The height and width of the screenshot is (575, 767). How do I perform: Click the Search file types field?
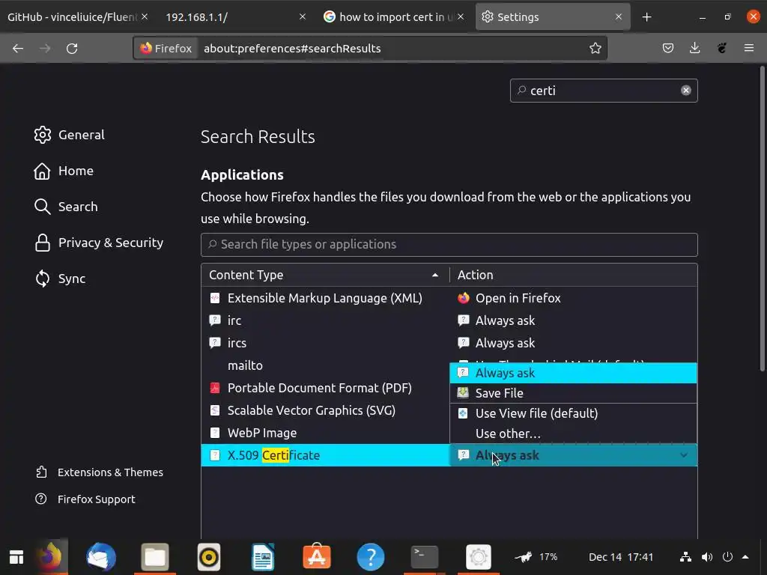(449, 244)
